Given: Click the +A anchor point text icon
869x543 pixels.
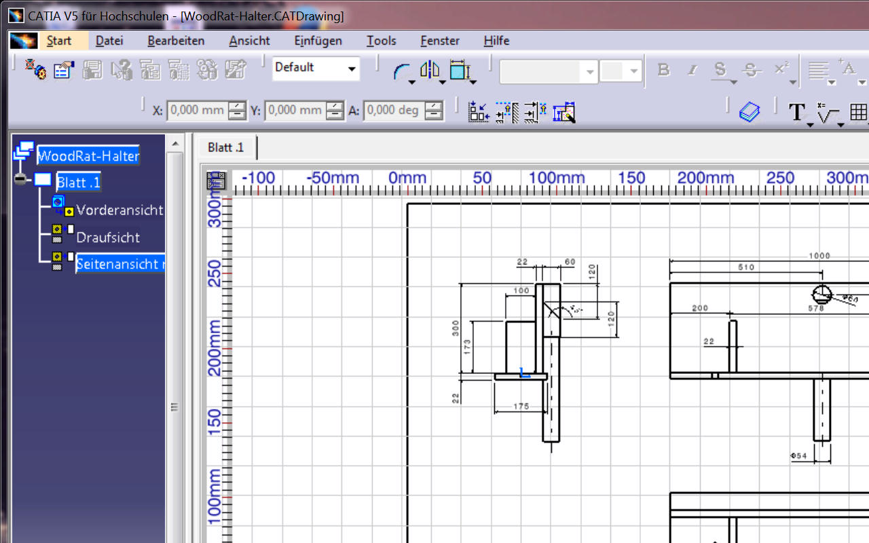Looking at the screenshot, I should tap(847, 67).
